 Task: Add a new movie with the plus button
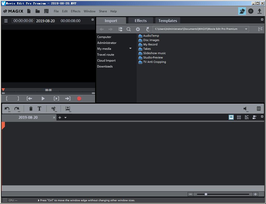point(60,118)
